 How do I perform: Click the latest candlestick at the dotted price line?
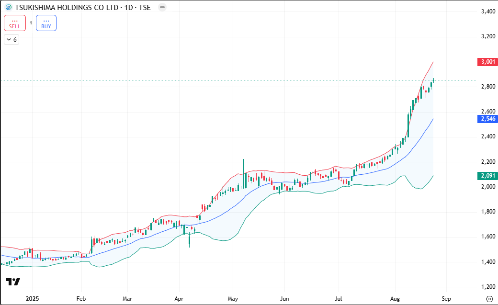pyautogui.click(x=433, y=80)
